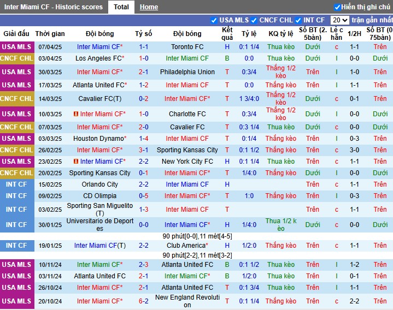Click red card icon on 23/02/25 row
393x310 pixels.
coord(75,162)
